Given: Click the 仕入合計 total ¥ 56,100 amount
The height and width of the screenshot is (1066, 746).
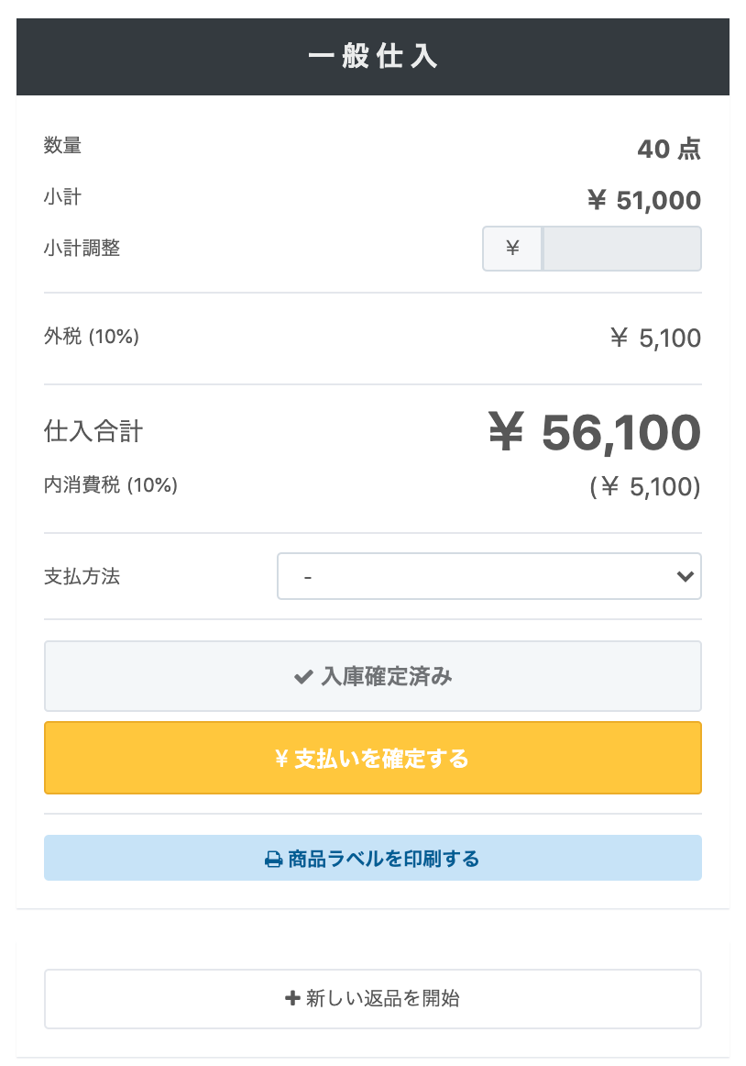Looking at the screenshot, I should coord(595,432).
